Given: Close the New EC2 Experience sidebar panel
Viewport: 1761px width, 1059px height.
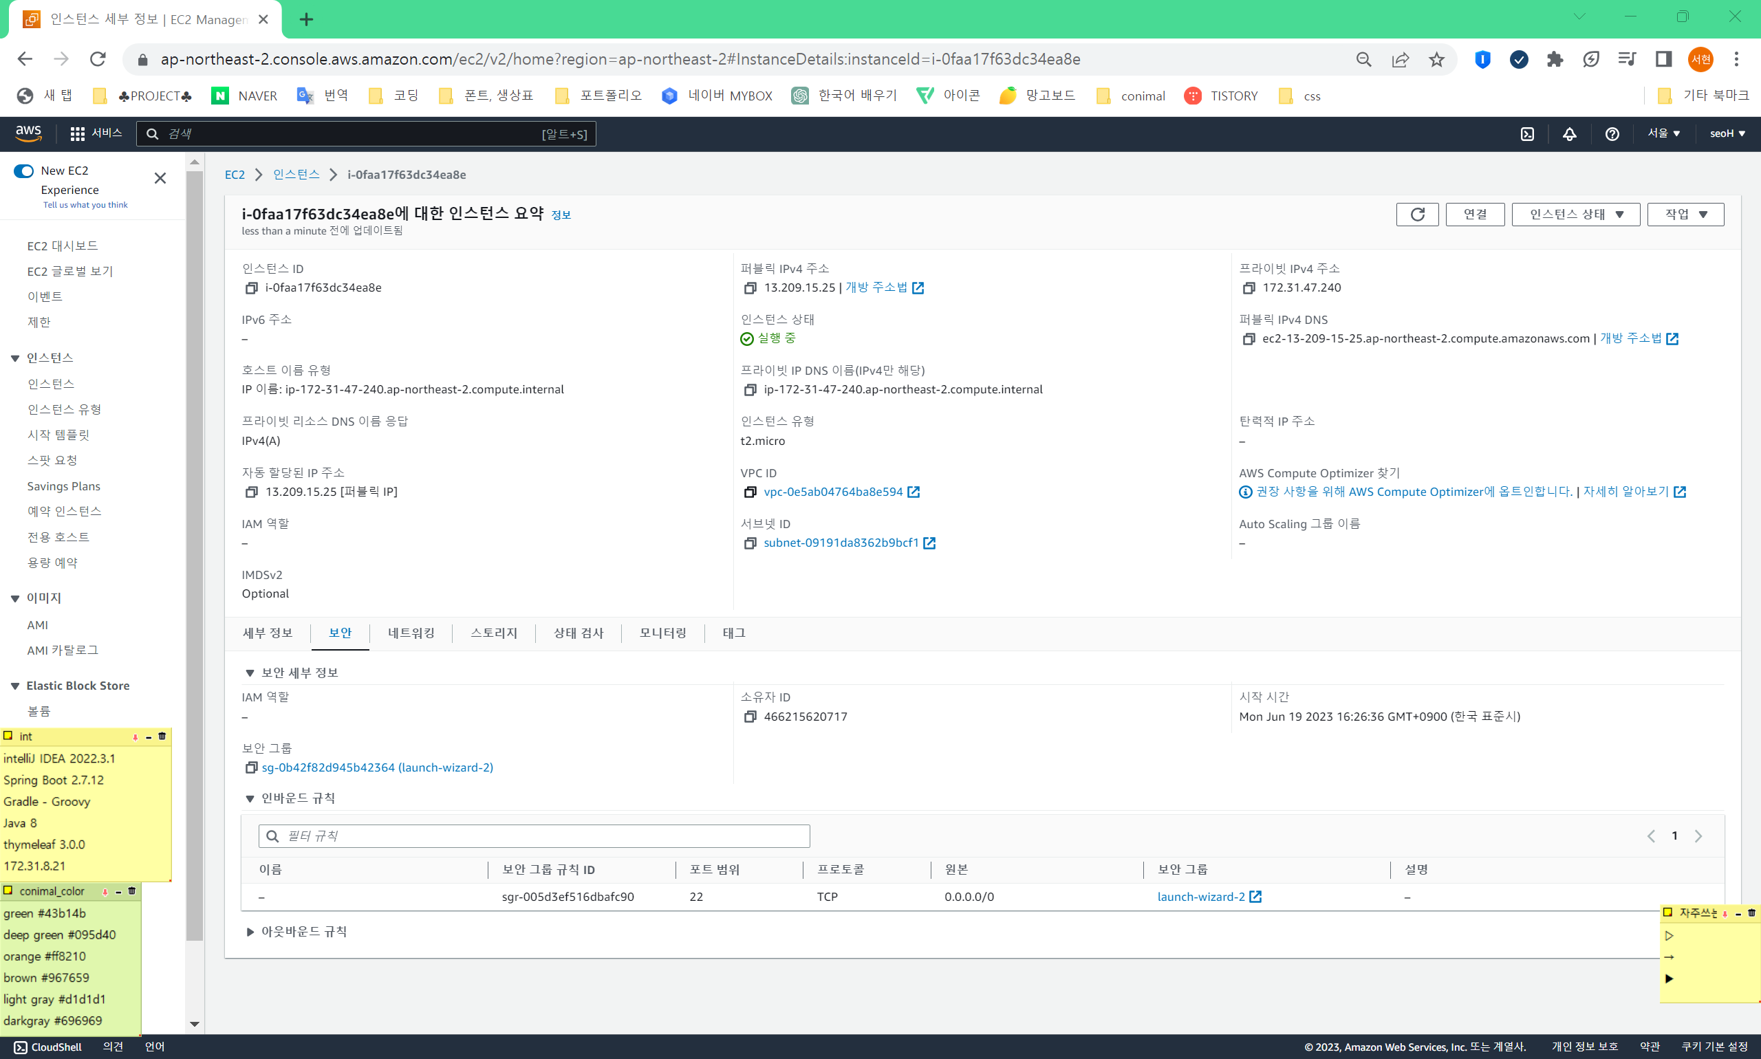Looking at the screenshot, I should tap(160, 178).
